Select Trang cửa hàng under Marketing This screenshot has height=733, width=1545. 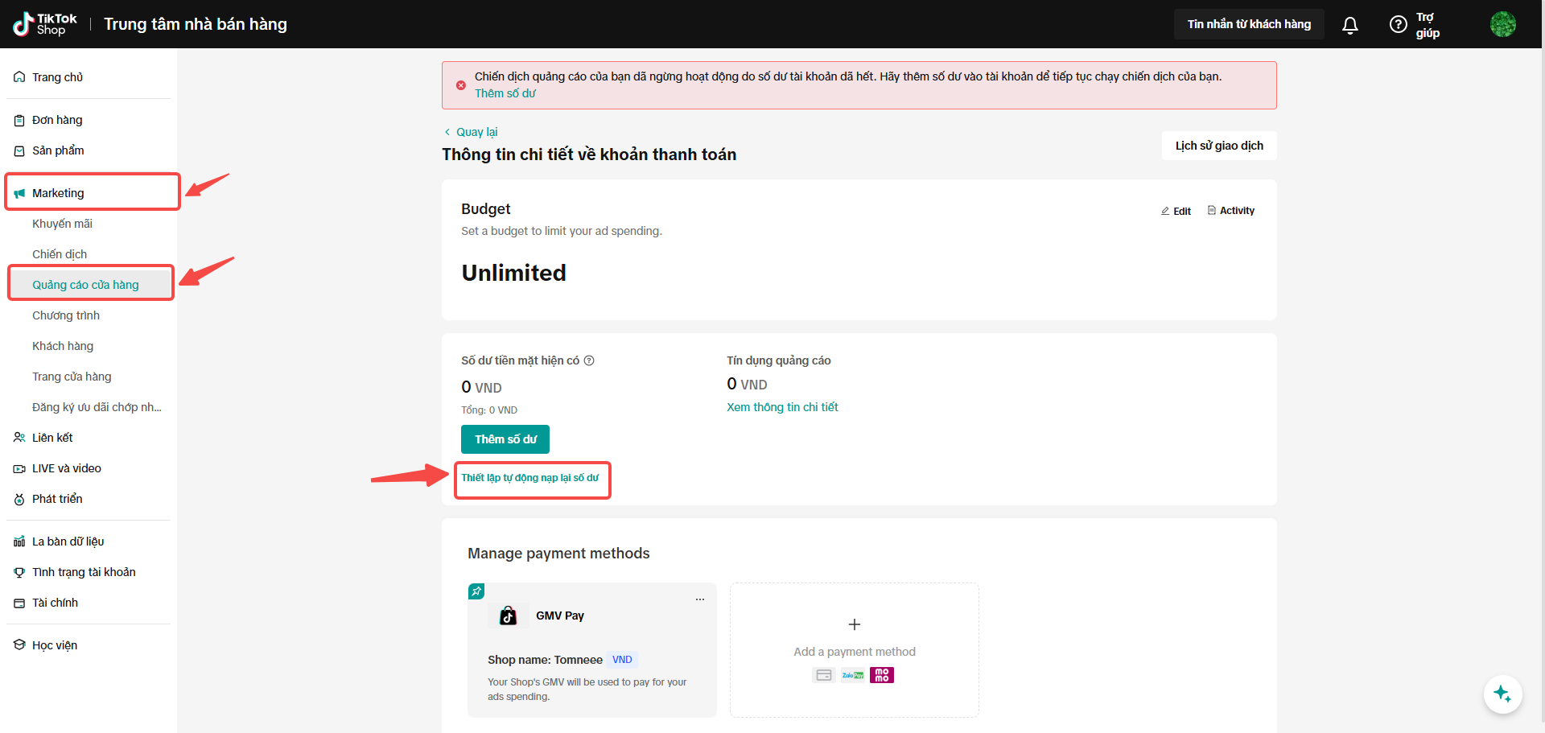coord(72,377)
